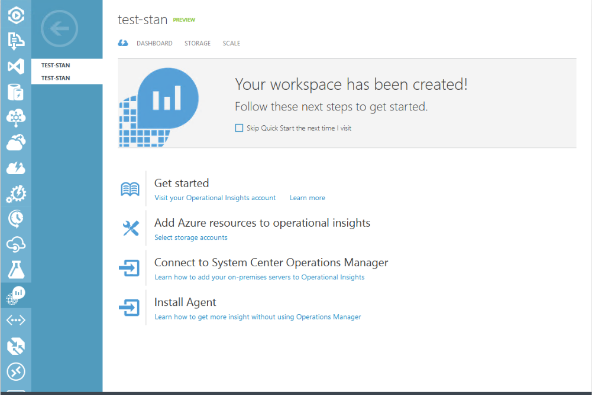Click the large back arrow circle

click(59, 28)
